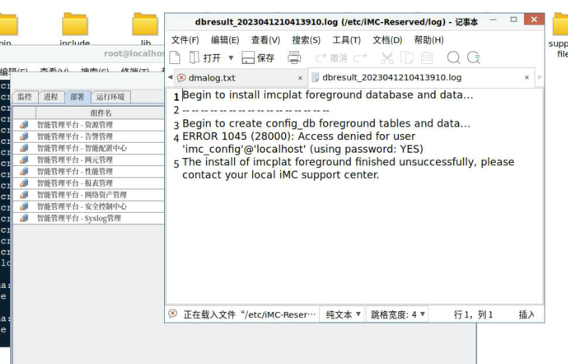This screenshot has height=364, width=568.
Task: Click the component icon beside 网络资产管理
Action: click(x=24, y=195)
